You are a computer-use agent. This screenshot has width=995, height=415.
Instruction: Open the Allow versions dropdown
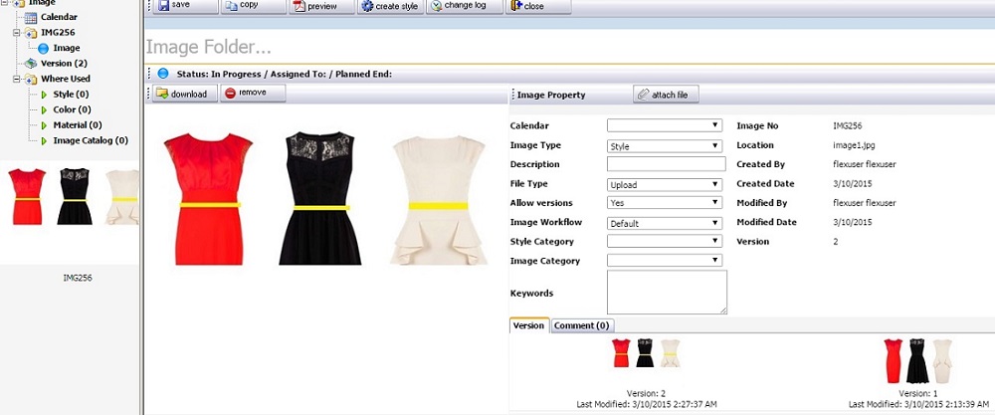tap(665, 203)
